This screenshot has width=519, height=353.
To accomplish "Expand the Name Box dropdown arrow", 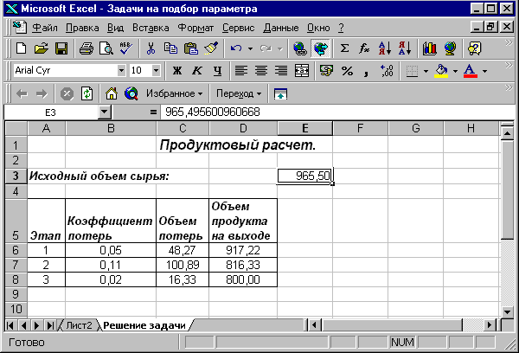I will [x=105, y=112].
